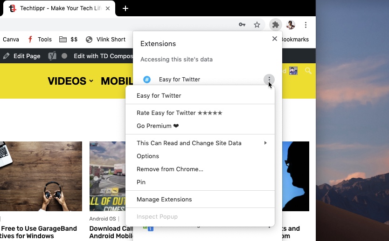
Task: Open Manage Extensions
Action: 200,200
